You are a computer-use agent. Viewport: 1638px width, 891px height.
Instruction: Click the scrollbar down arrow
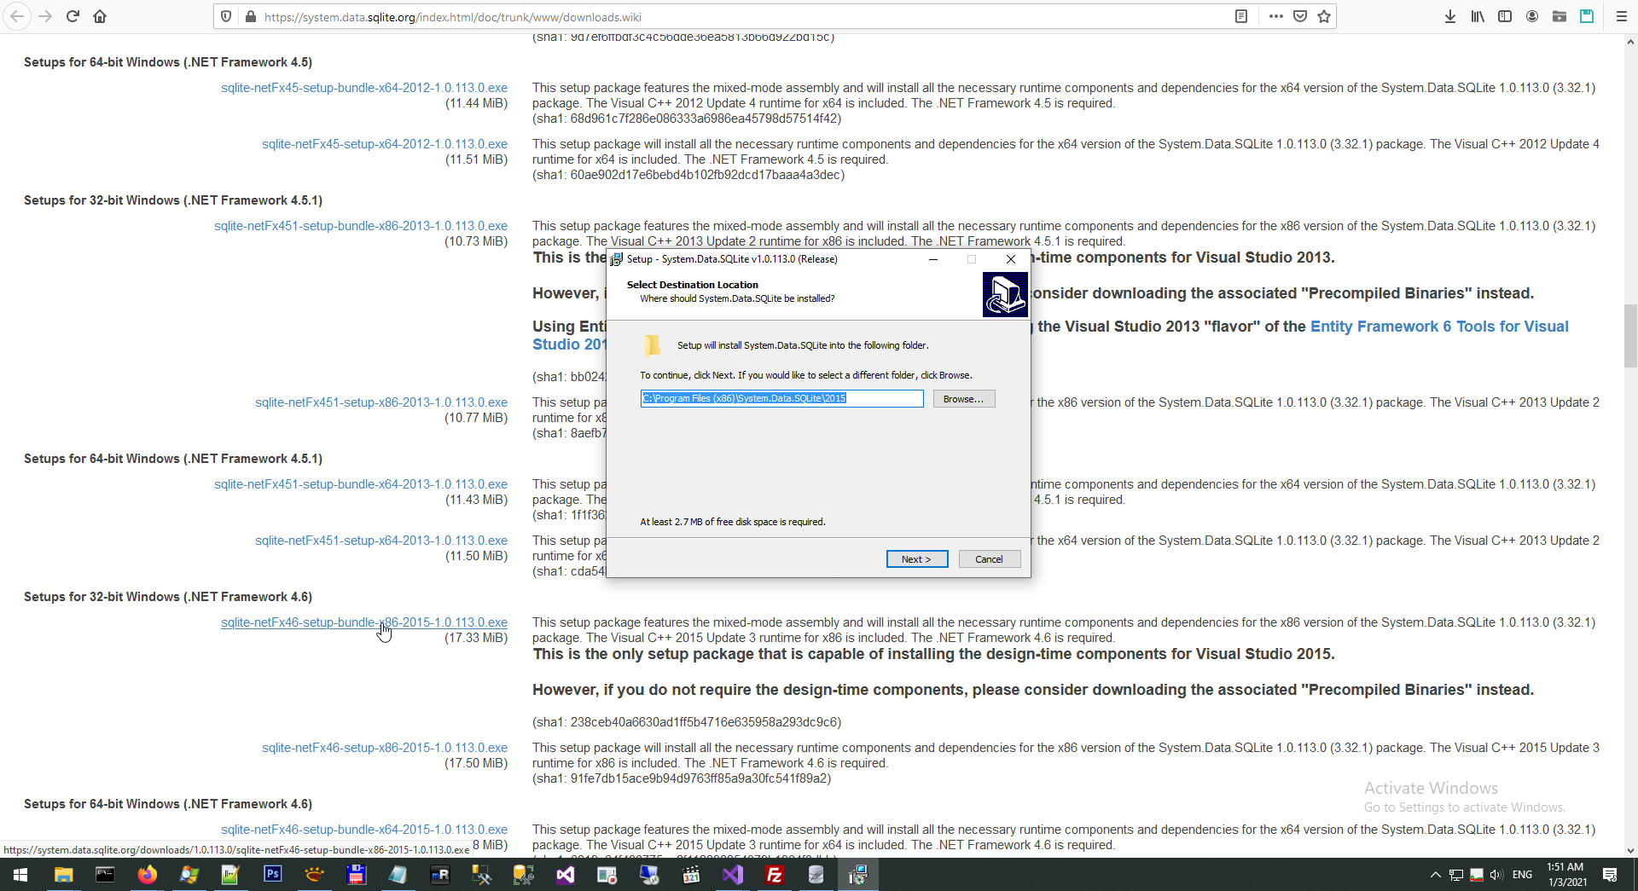1630,850
